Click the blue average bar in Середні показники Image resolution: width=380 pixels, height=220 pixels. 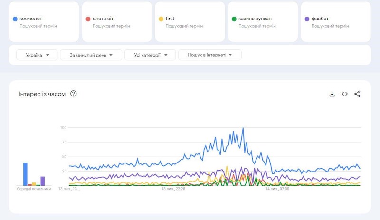(25, 174)
